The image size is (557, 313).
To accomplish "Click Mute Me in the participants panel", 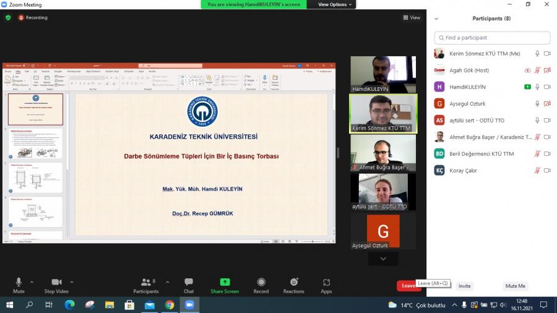I will pyautogui.click(x=515, y=286).
